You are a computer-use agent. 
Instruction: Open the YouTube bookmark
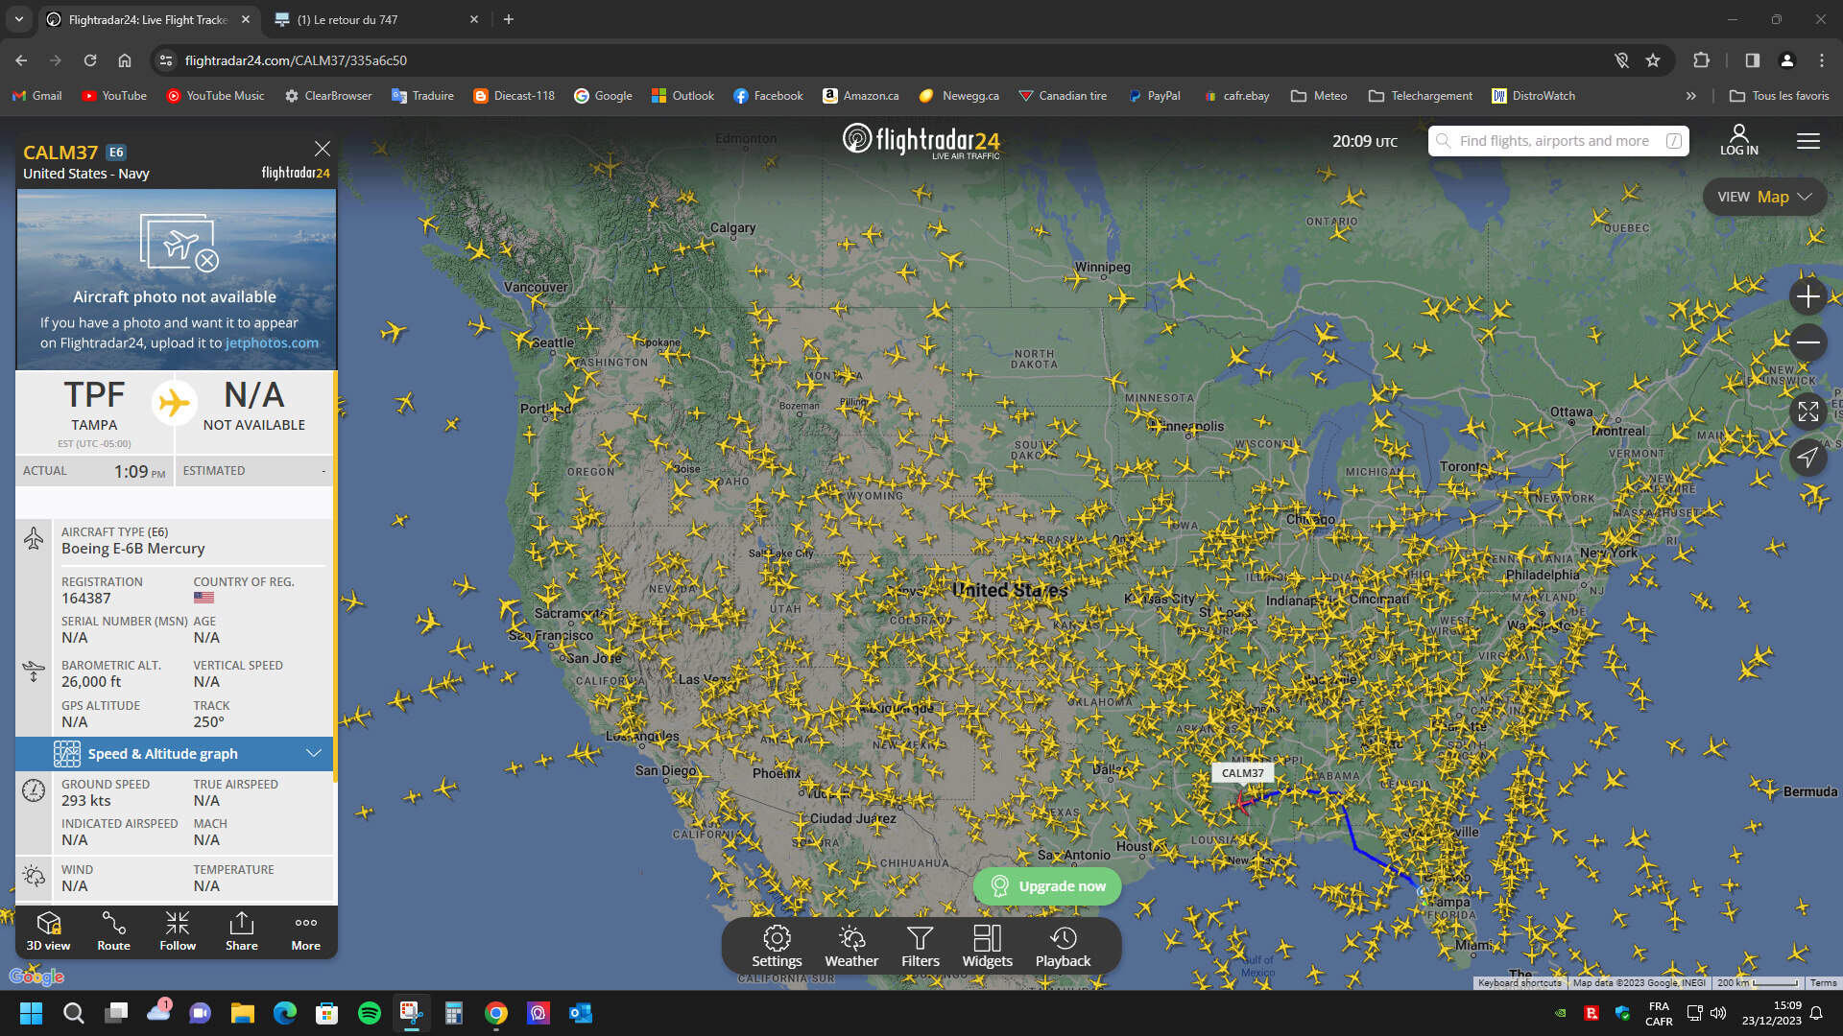coord(115,96)
